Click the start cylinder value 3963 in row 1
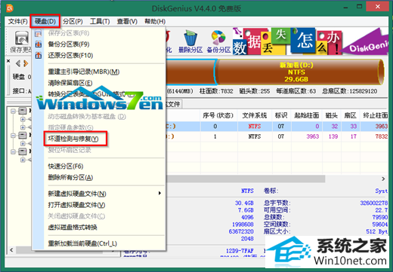393x272 pixels. pyautogui.click(x=313, y=136)
